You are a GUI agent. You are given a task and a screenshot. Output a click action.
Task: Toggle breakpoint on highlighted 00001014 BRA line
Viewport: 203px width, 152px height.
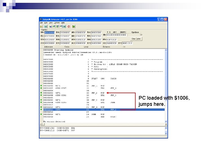(x=41, y=109)
